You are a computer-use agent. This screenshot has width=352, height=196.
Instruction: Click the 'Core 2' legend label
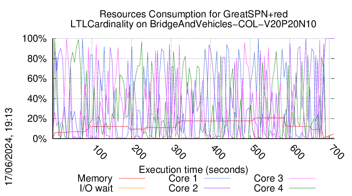pos(183,188)
